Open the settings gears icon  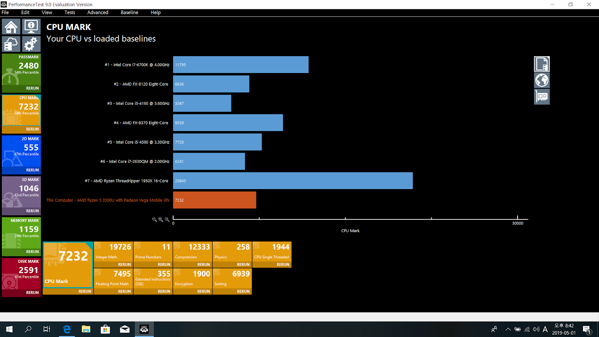coord(31,44)
